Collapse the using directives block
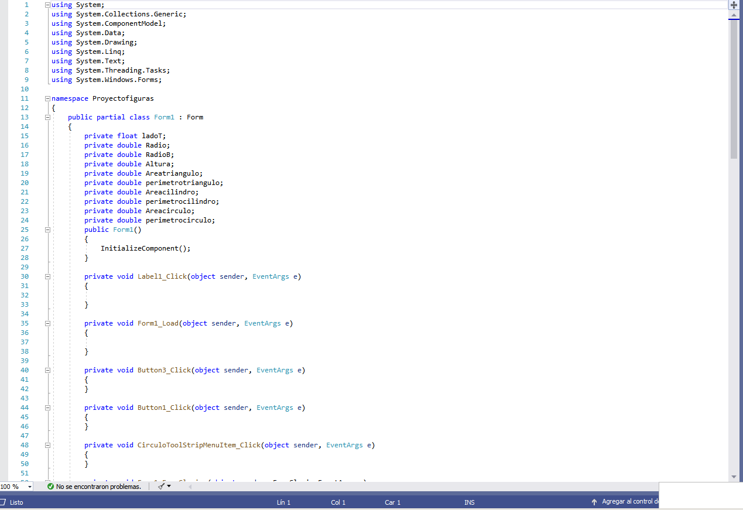 pos(47,5)
